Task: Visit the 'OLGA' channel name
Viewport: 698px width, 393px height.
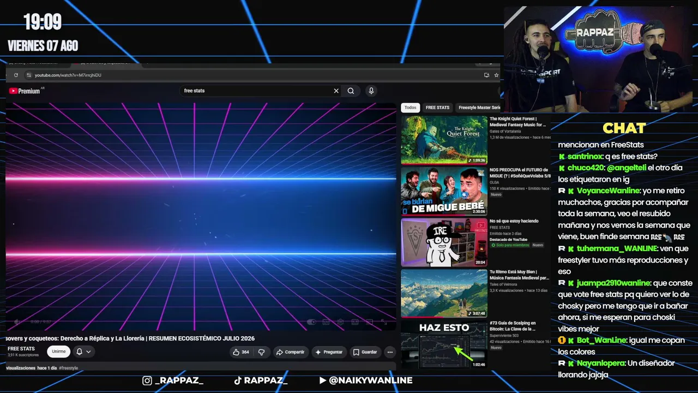Action: (494, 182)
